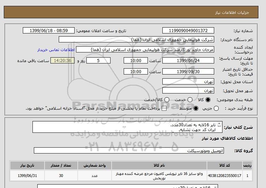This screenshot has height=188, width=266.
Task: Click the goods group field اتومبیل وموتورسیکلت
Action: (129, 150)
